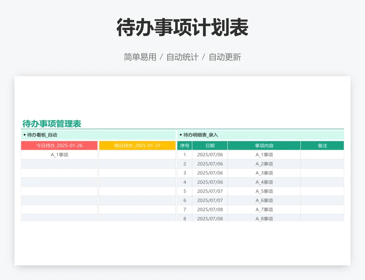Click the A_5事项 cell

[264, 191]
